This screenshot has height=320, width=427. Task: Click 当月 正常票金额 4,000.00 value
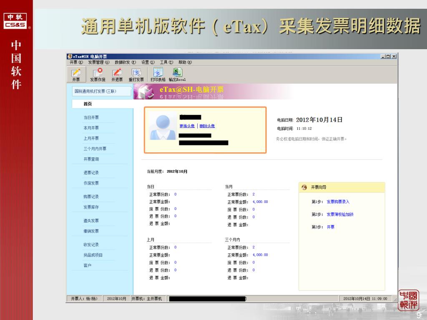(x=260, y=202)
